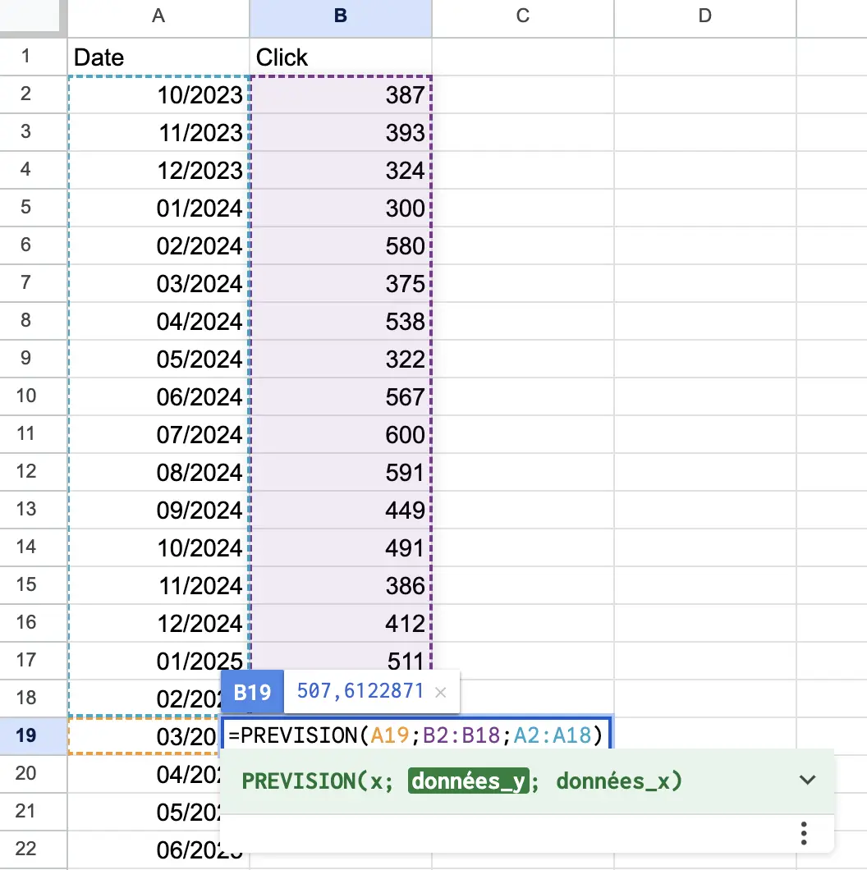
Task: Click the cell with value 580
Action: tap(340, 245)
